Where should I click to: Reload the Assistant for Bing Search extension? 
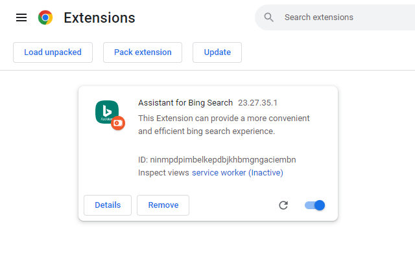(x=283, y=205)
